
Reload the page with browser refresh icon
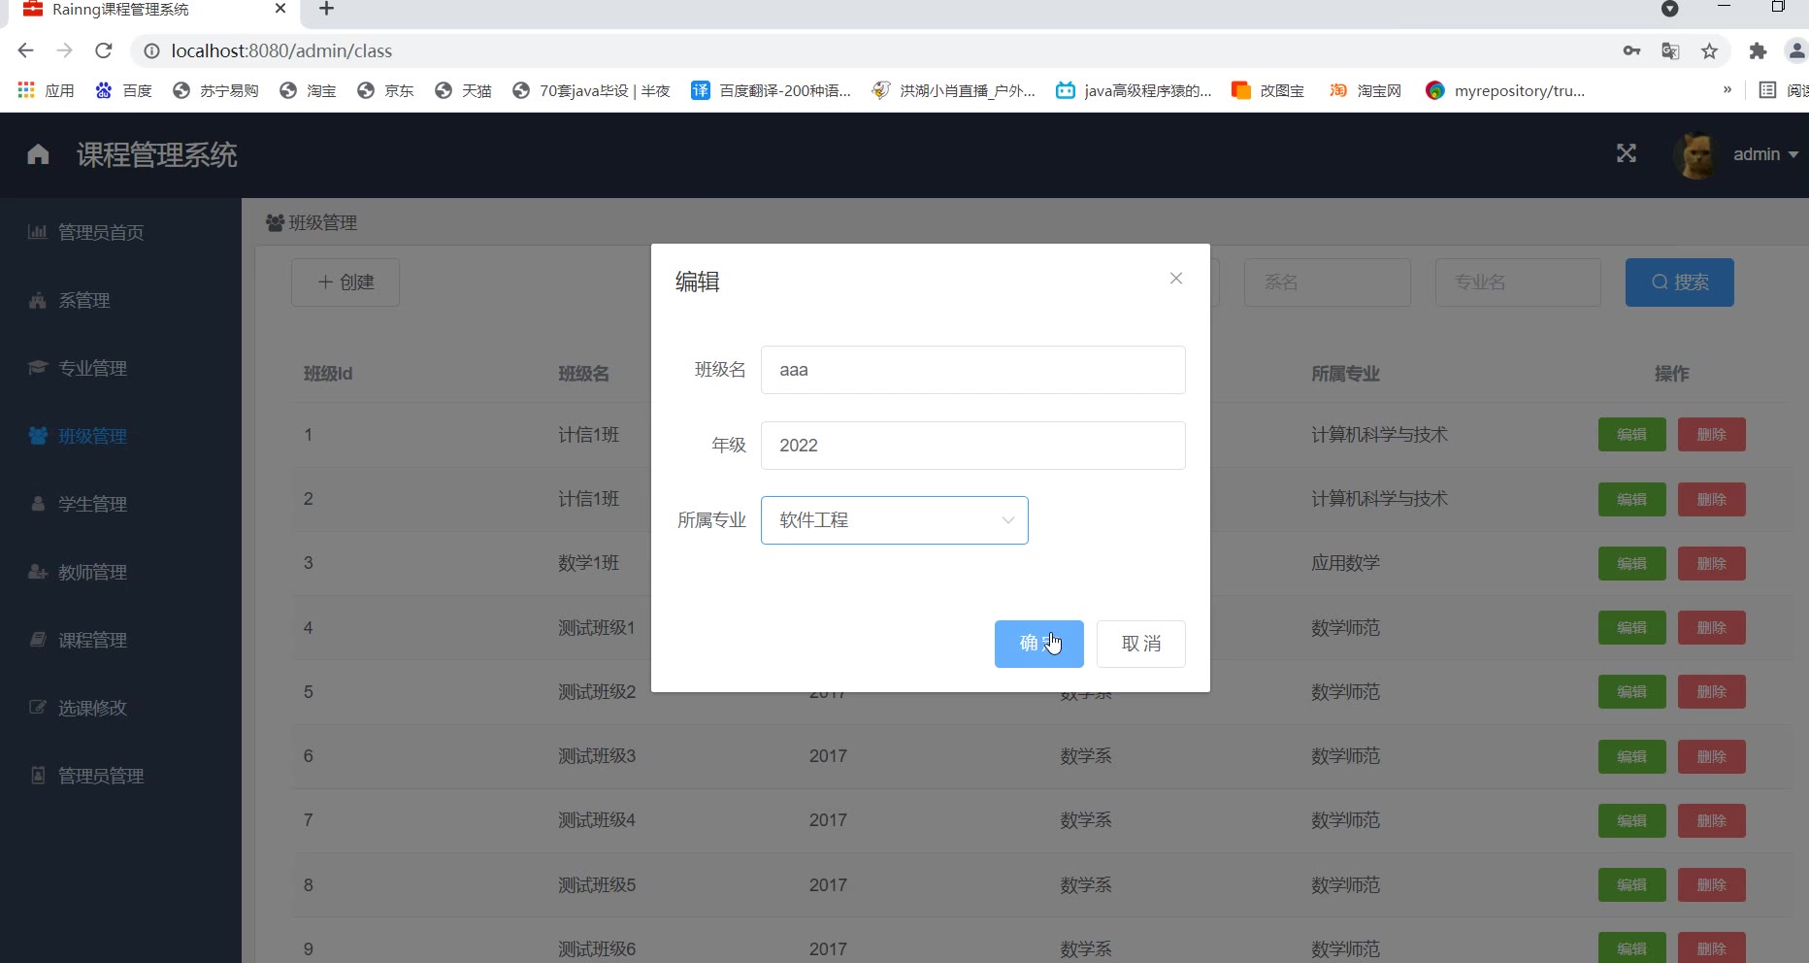click(104, 50)
